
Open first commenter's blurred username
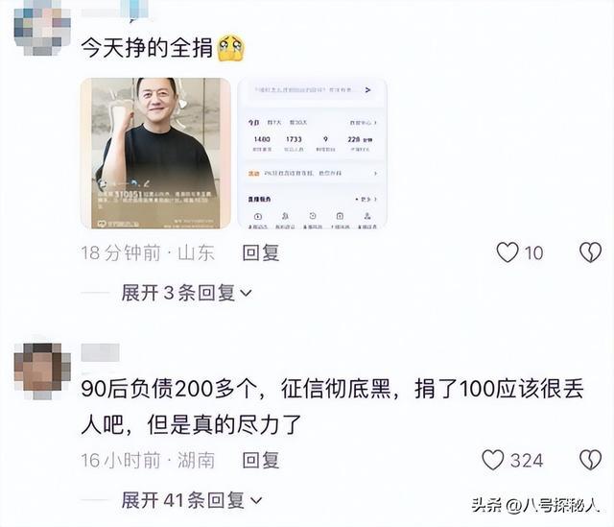click(x=114, y=11)
